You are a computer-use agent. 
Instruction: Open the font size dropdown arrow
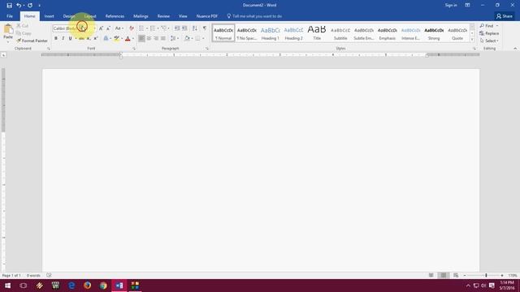coord(94,28)
